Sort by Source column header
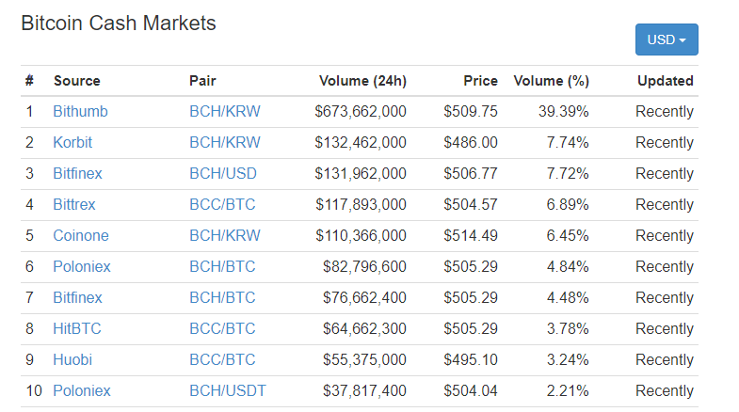 (x=77, y=81)
